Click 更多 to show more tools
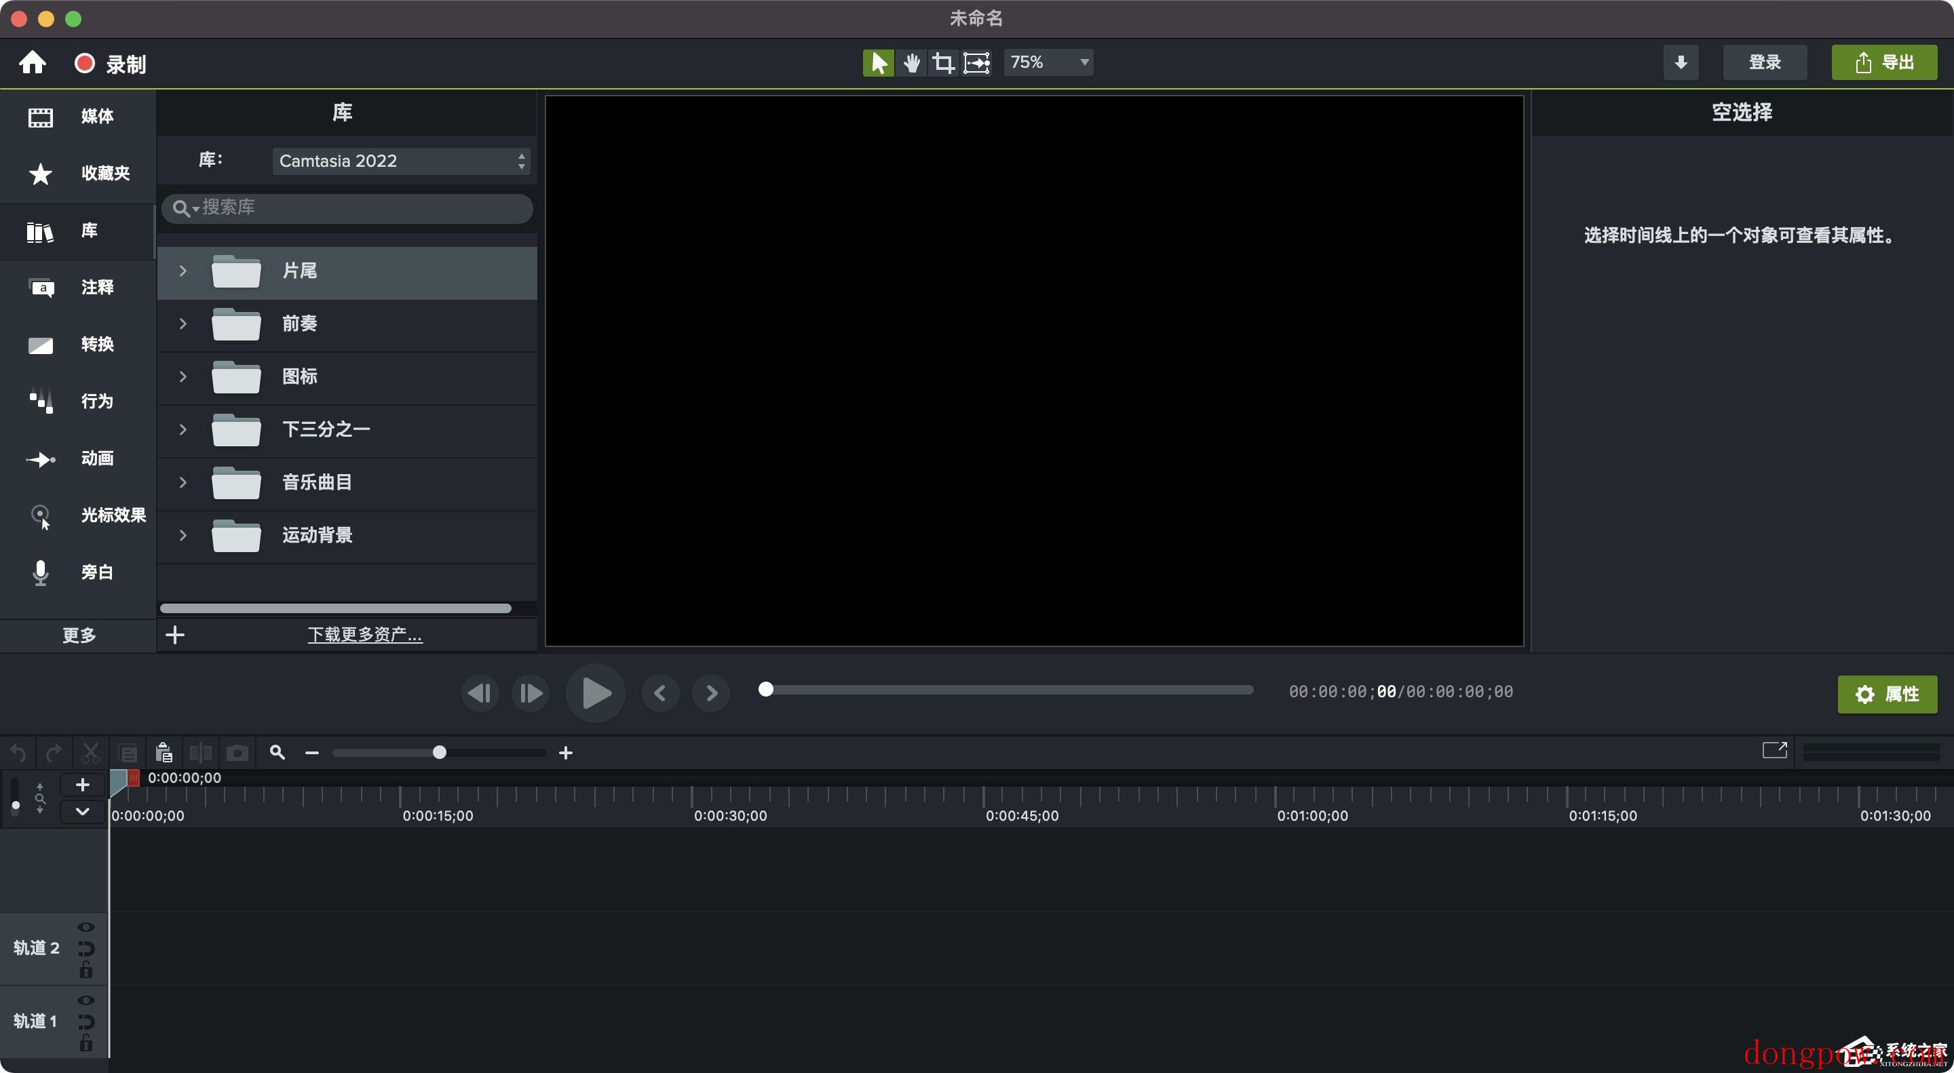 [x=79, y=636]
